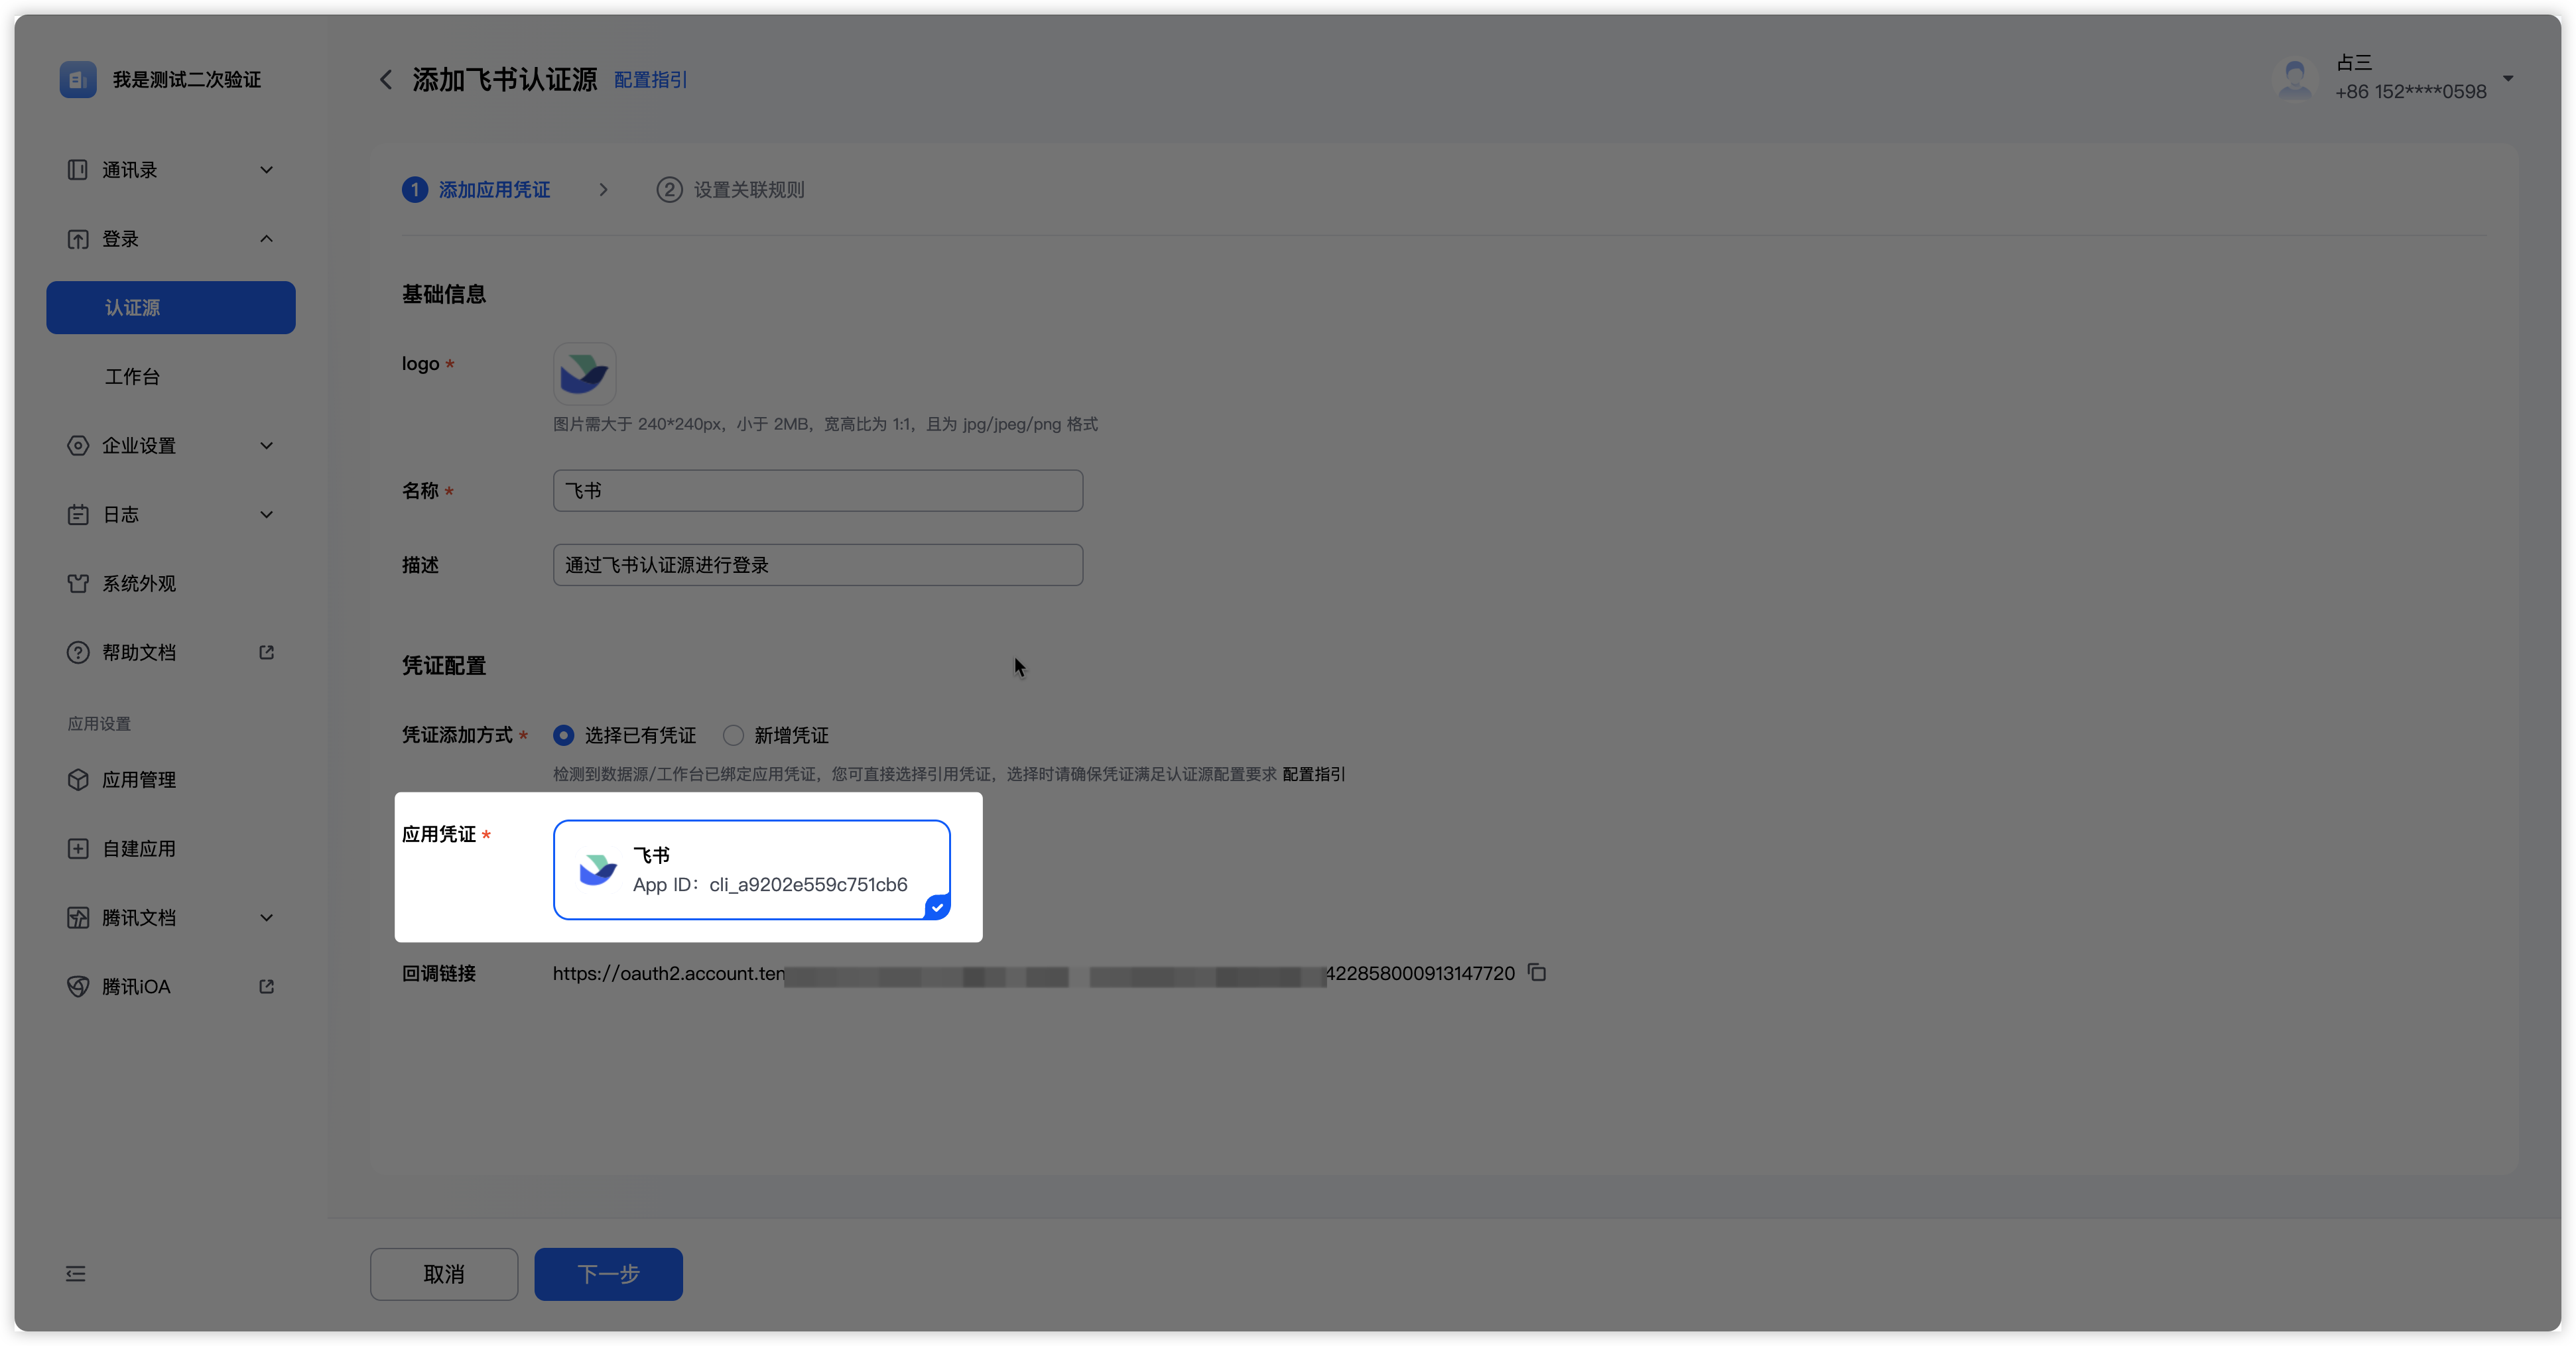
Task: Open 腾讯iOA external link in the sidebar
Action: 136,986
